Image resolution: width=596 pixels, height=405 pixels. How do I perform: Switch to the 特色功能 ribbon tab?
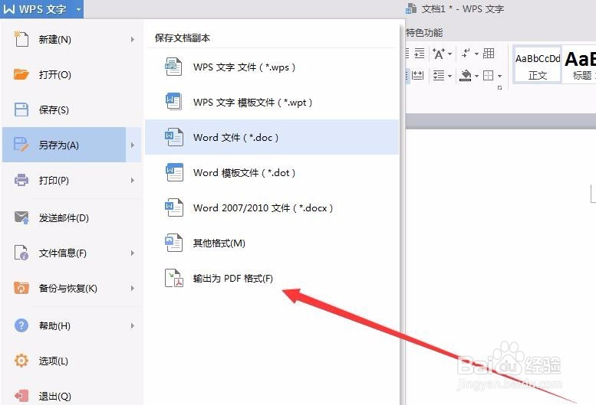424,33
